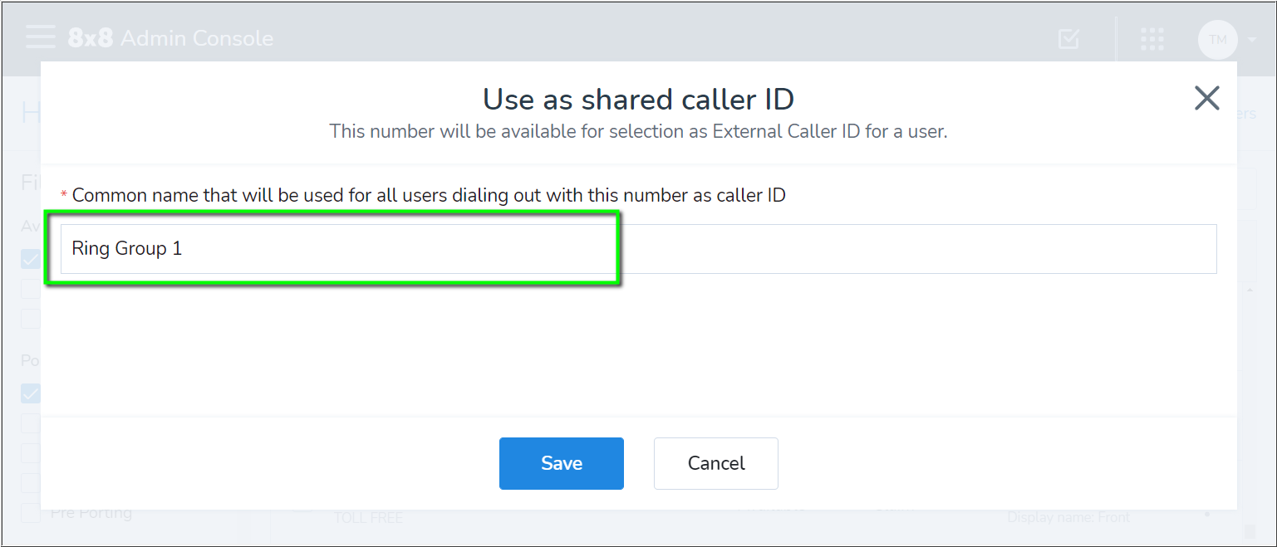Viewport: 1277px width, 547px height.
Task: Toggle the Pre Porting checkbox
Action: 31,513
